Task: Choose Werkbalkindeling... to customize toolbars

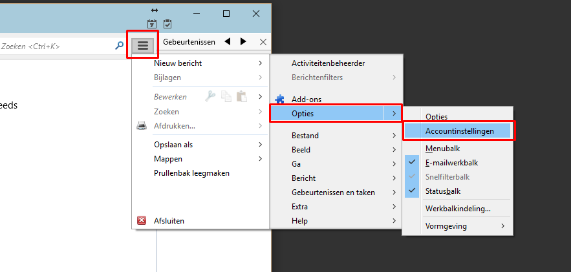Action: coord(457,209)
